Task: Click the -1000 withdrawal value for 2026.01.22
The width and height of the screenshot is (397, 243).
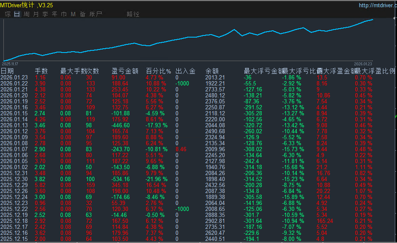Action: point(182,84)
